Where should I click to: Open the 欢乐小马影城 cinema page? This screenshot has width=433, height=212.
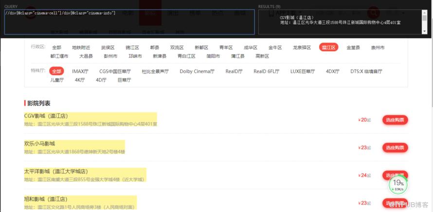(40, 144)
